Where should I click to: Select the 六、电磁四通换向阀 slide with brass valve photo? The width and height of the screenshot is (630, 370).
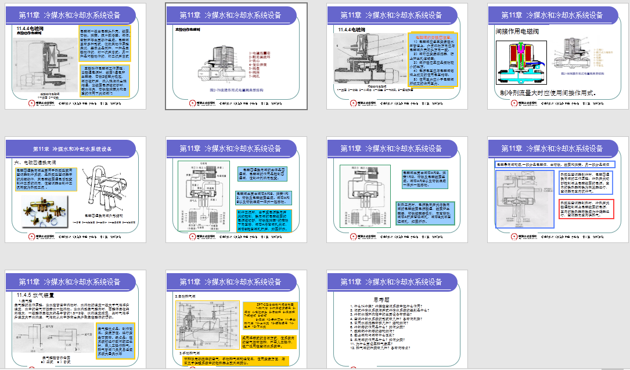75,190
